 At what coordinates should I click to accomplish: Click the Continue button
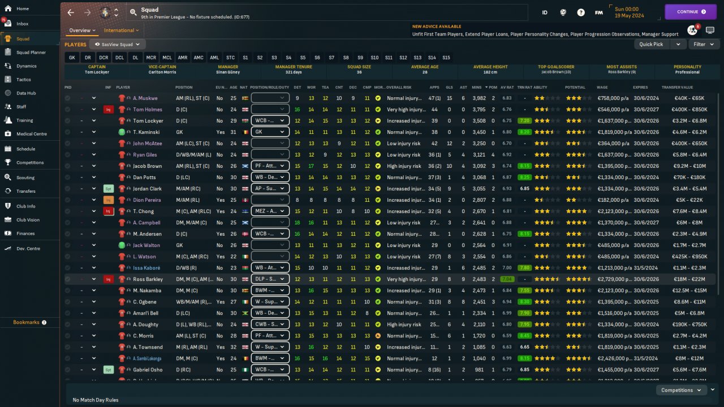(691, 12)
